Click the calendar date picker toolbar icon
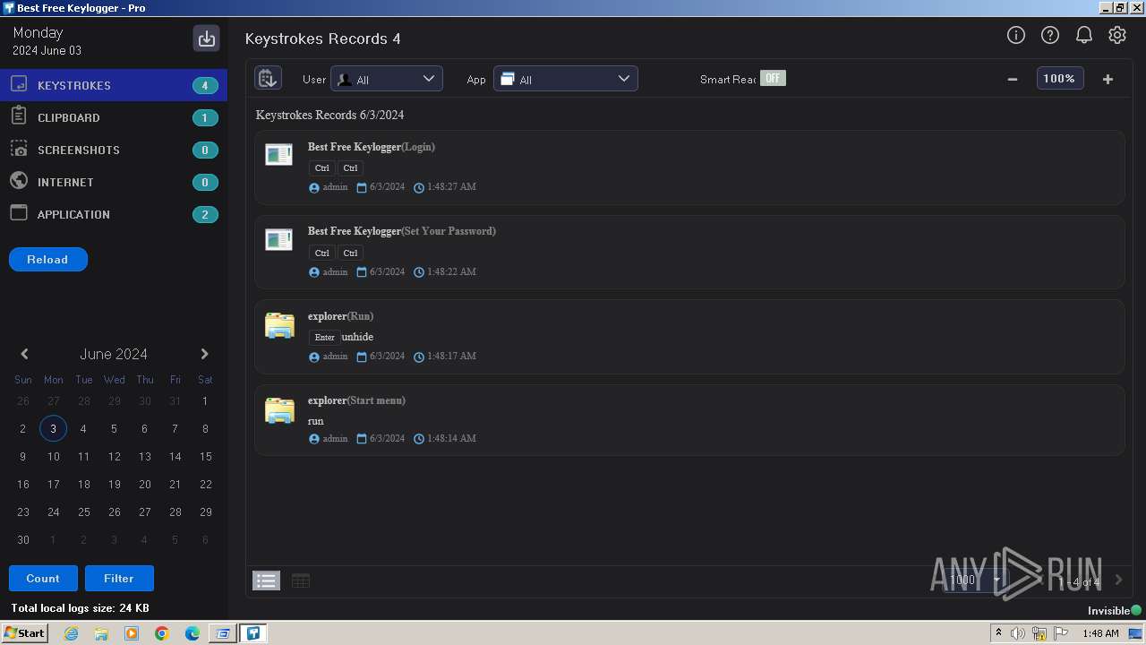Image resolution: width=1146 pixels, height=645 pixels. pos(268,78)
